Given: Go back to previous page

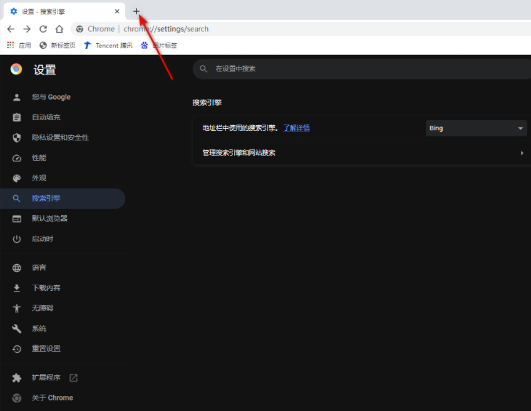Looking at the screenshot, I should tap(11, 29).
